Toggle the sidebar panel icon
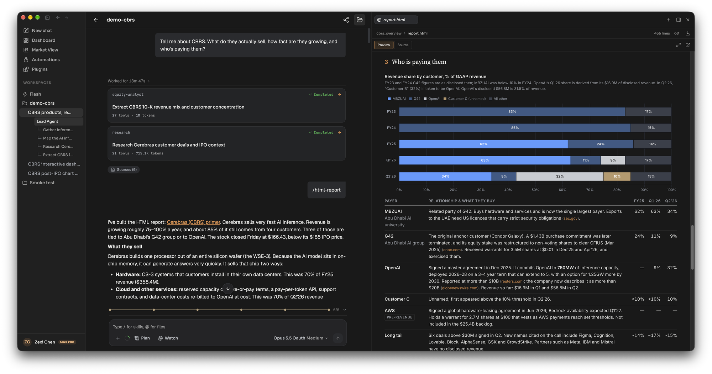This screenshot has width=712, height=374. pyautogui.click(x=47, y=17)
